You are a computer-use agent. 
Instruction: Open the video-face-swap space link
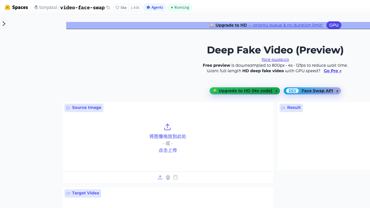click(82, 8)
